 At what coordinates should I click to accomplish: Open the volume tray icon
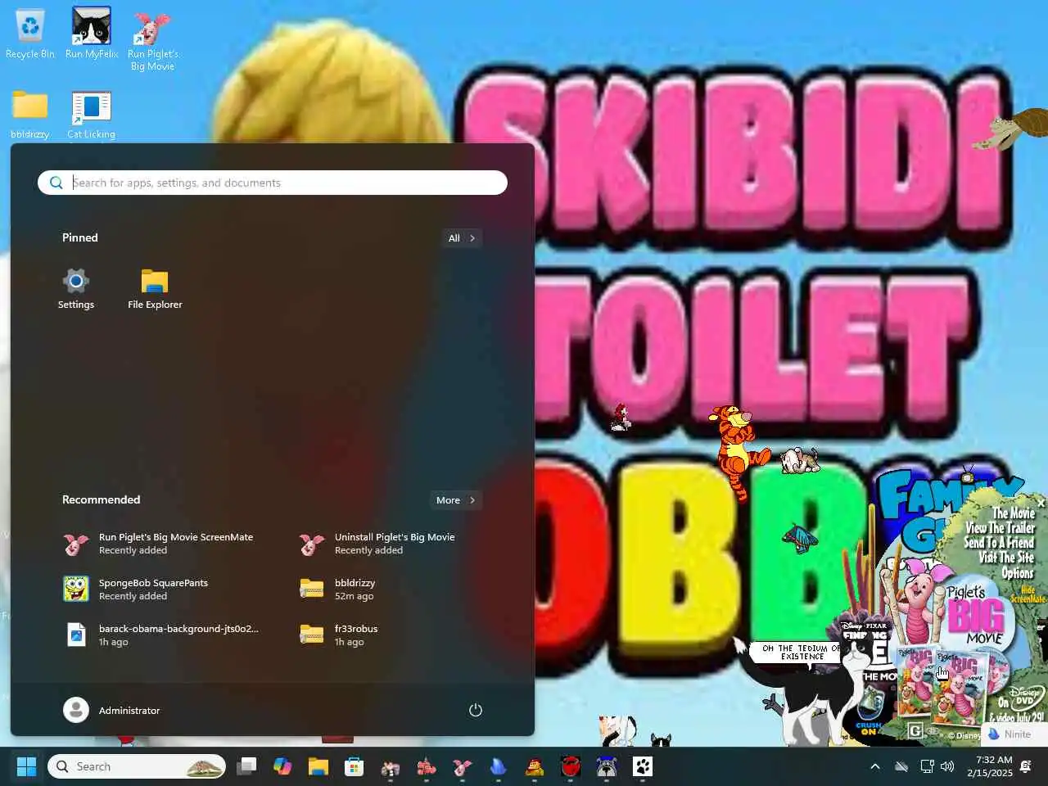pos(948,766)
